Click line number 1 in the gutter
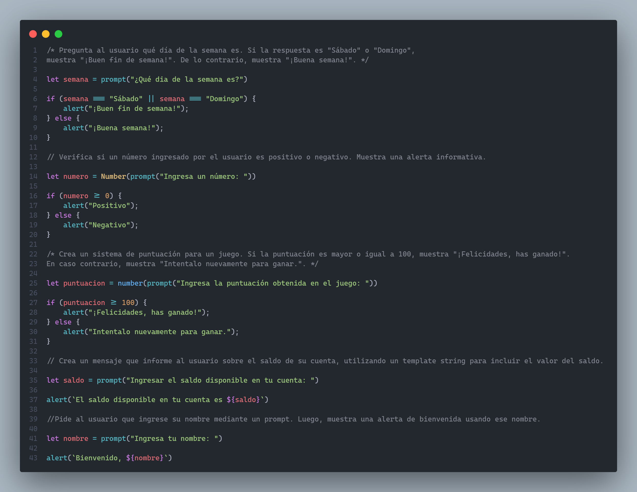Viewport: 637px width, 492px height. click(x=35, y=50)
